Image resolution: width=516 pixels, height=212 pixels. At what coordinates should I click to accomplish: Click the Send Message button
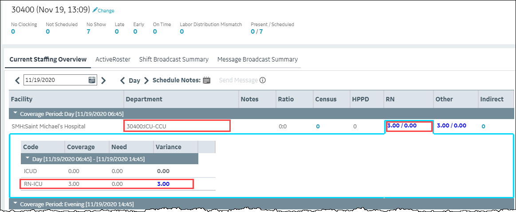pyautogui.click(x=238, y=80)
